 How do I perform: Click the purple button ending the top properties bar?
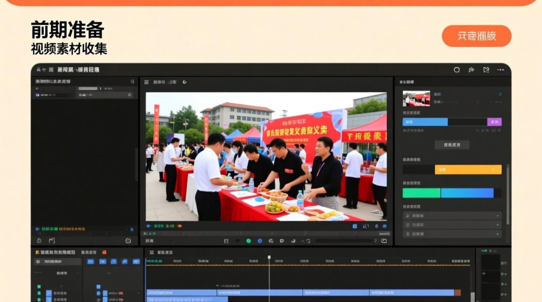coord(494,122)
